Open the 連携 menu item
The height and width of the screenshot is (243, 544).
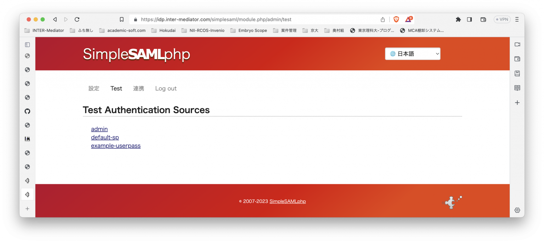[x=138, y=88]
